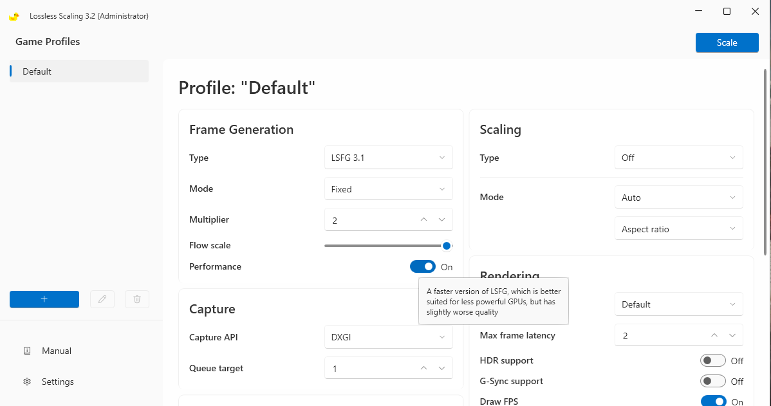Image resolution: width=771 pixels, height=406 pixels.
Task: Open Scaling Type dropdown showing Off
Action: pyautogui.click(x=678, y=158)
